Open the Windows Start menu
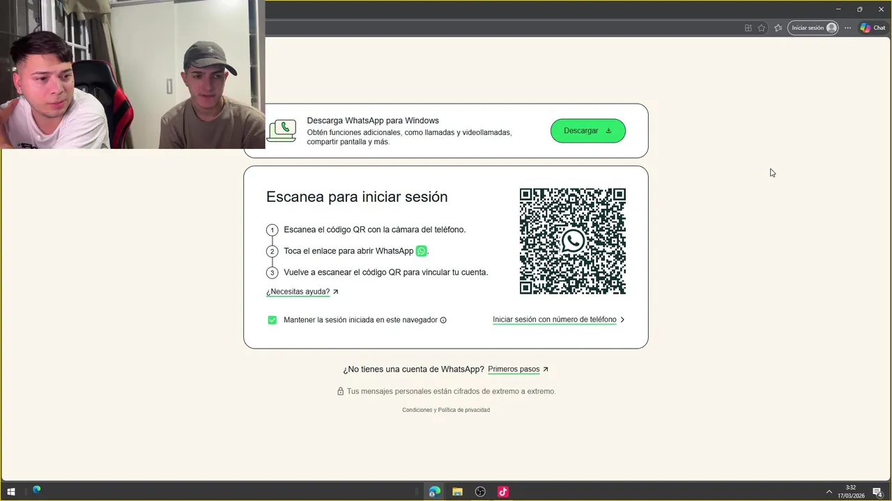892x501 pixels. pyautogui.click(x=11, y=492)
